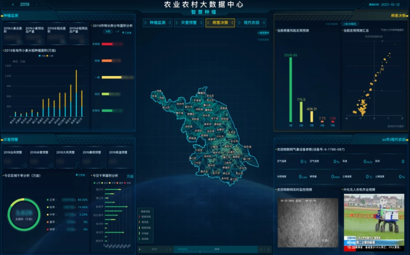Open the 2019小麦预估总产量 card
This screenshot has height=255, width=410.
pos(35,34)
